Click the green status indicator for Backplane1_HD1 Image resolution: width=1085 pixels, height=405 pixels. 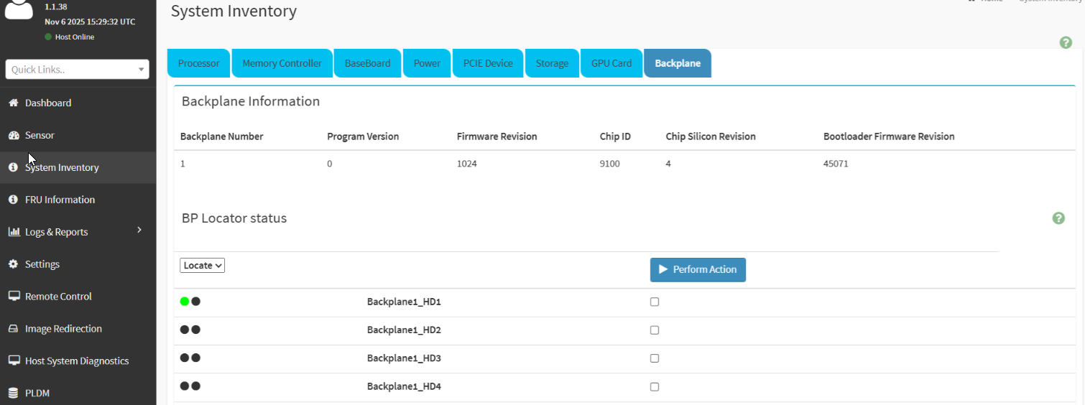[185, 302]
